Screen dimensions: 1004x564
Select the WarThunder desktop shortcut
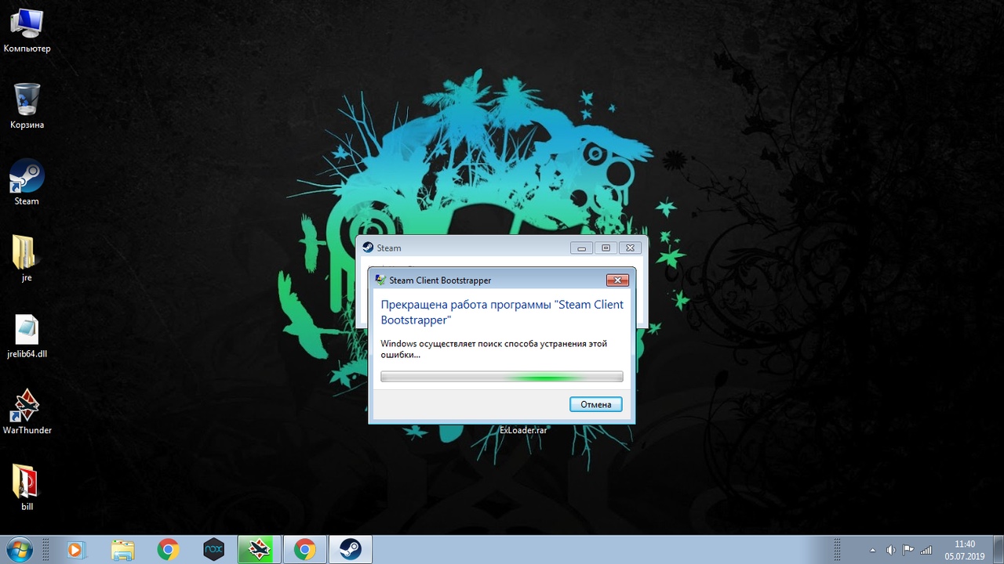[x=27, y=412]
